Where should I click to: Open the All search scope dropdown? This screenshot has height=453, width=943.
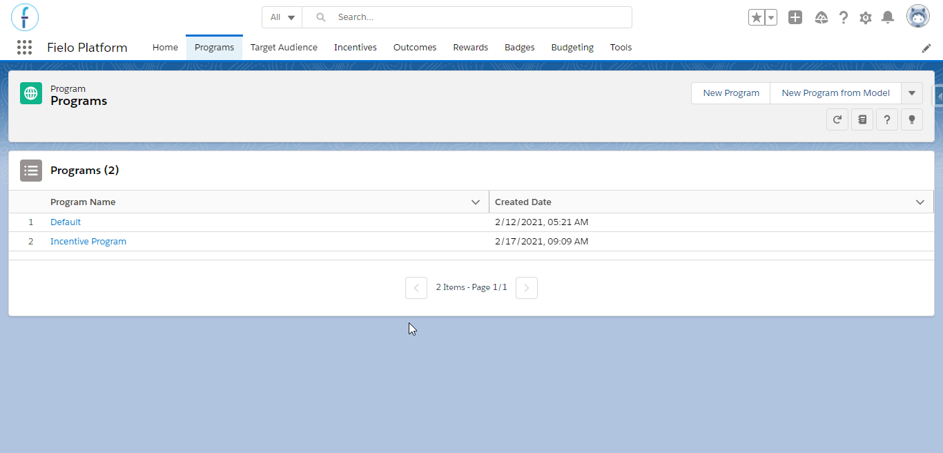coord(282,17)
